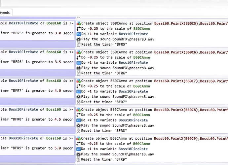
Task: Click sound icon in BFR6 event actions
Action: pyautogui.click(x=79, y=68)
